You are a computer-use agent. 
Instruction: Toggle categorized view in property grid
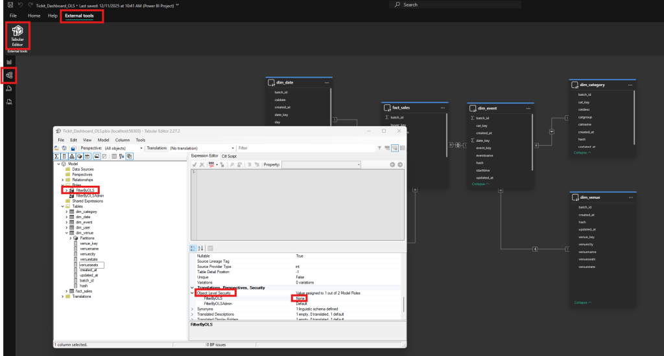click(x=193, y=248)
